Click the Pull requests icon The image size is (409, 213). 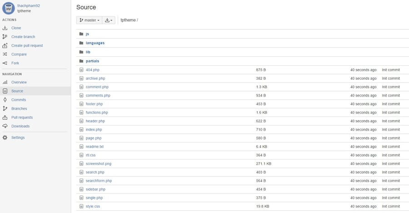5,117
